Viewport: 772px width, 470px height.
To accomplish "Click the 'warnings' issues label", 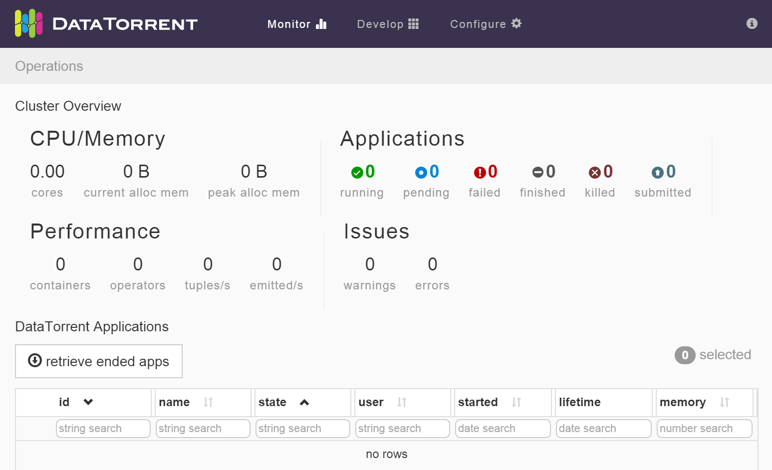I will click(x=370, y=286).
